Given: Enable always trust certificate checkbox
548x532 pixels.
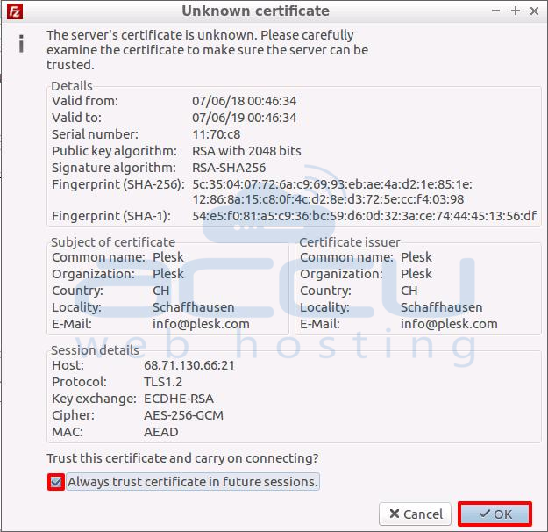Looking at the screenshot, I should 56,482.
